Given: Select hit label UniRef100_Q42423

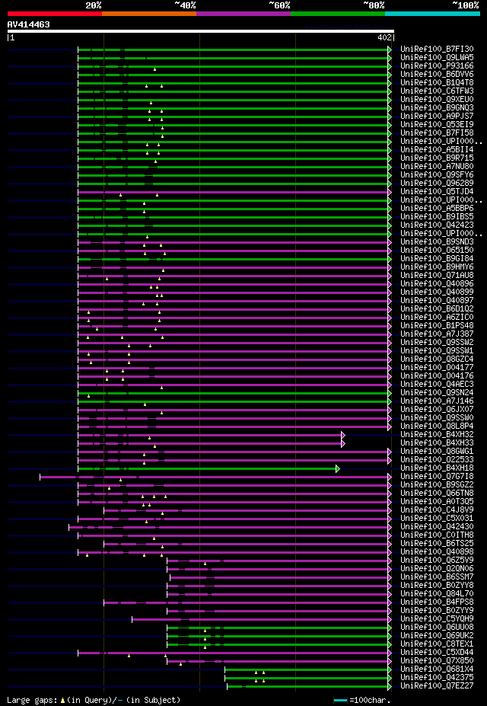Looking at the screenshot, I should (x=437, y=225).
